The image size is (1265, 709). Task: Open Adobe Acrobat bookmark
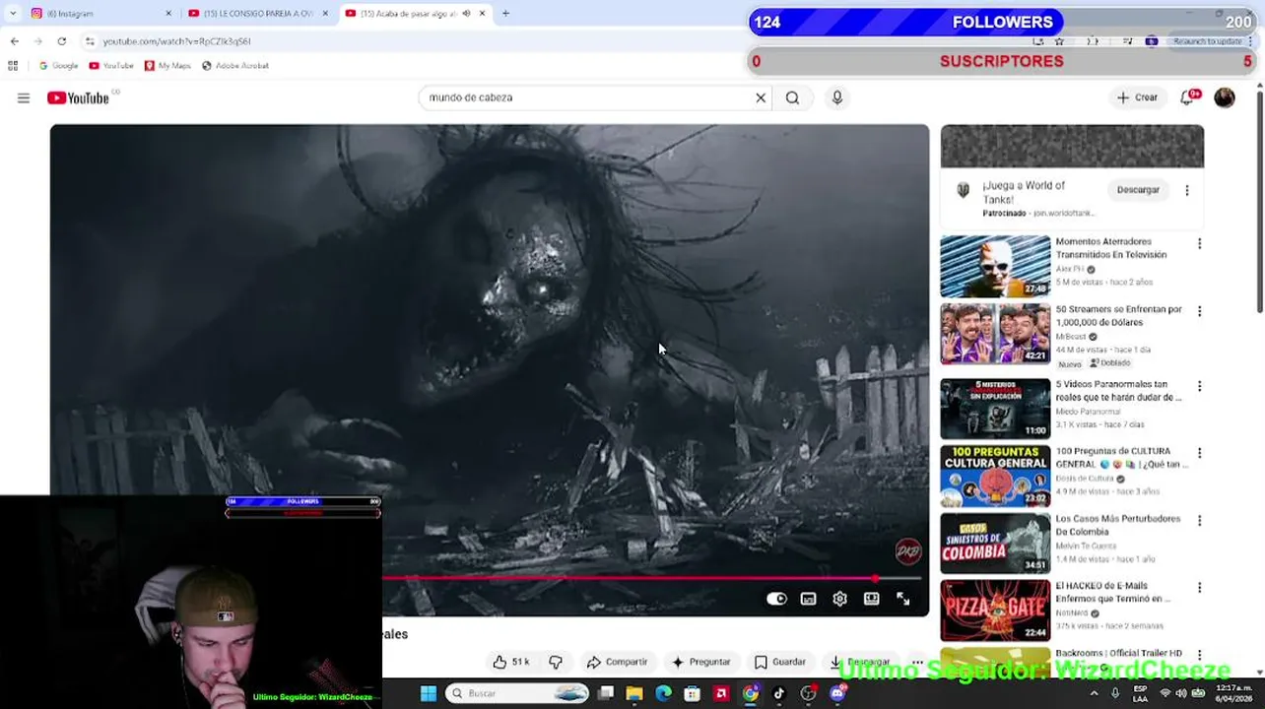tap(234, 66)
